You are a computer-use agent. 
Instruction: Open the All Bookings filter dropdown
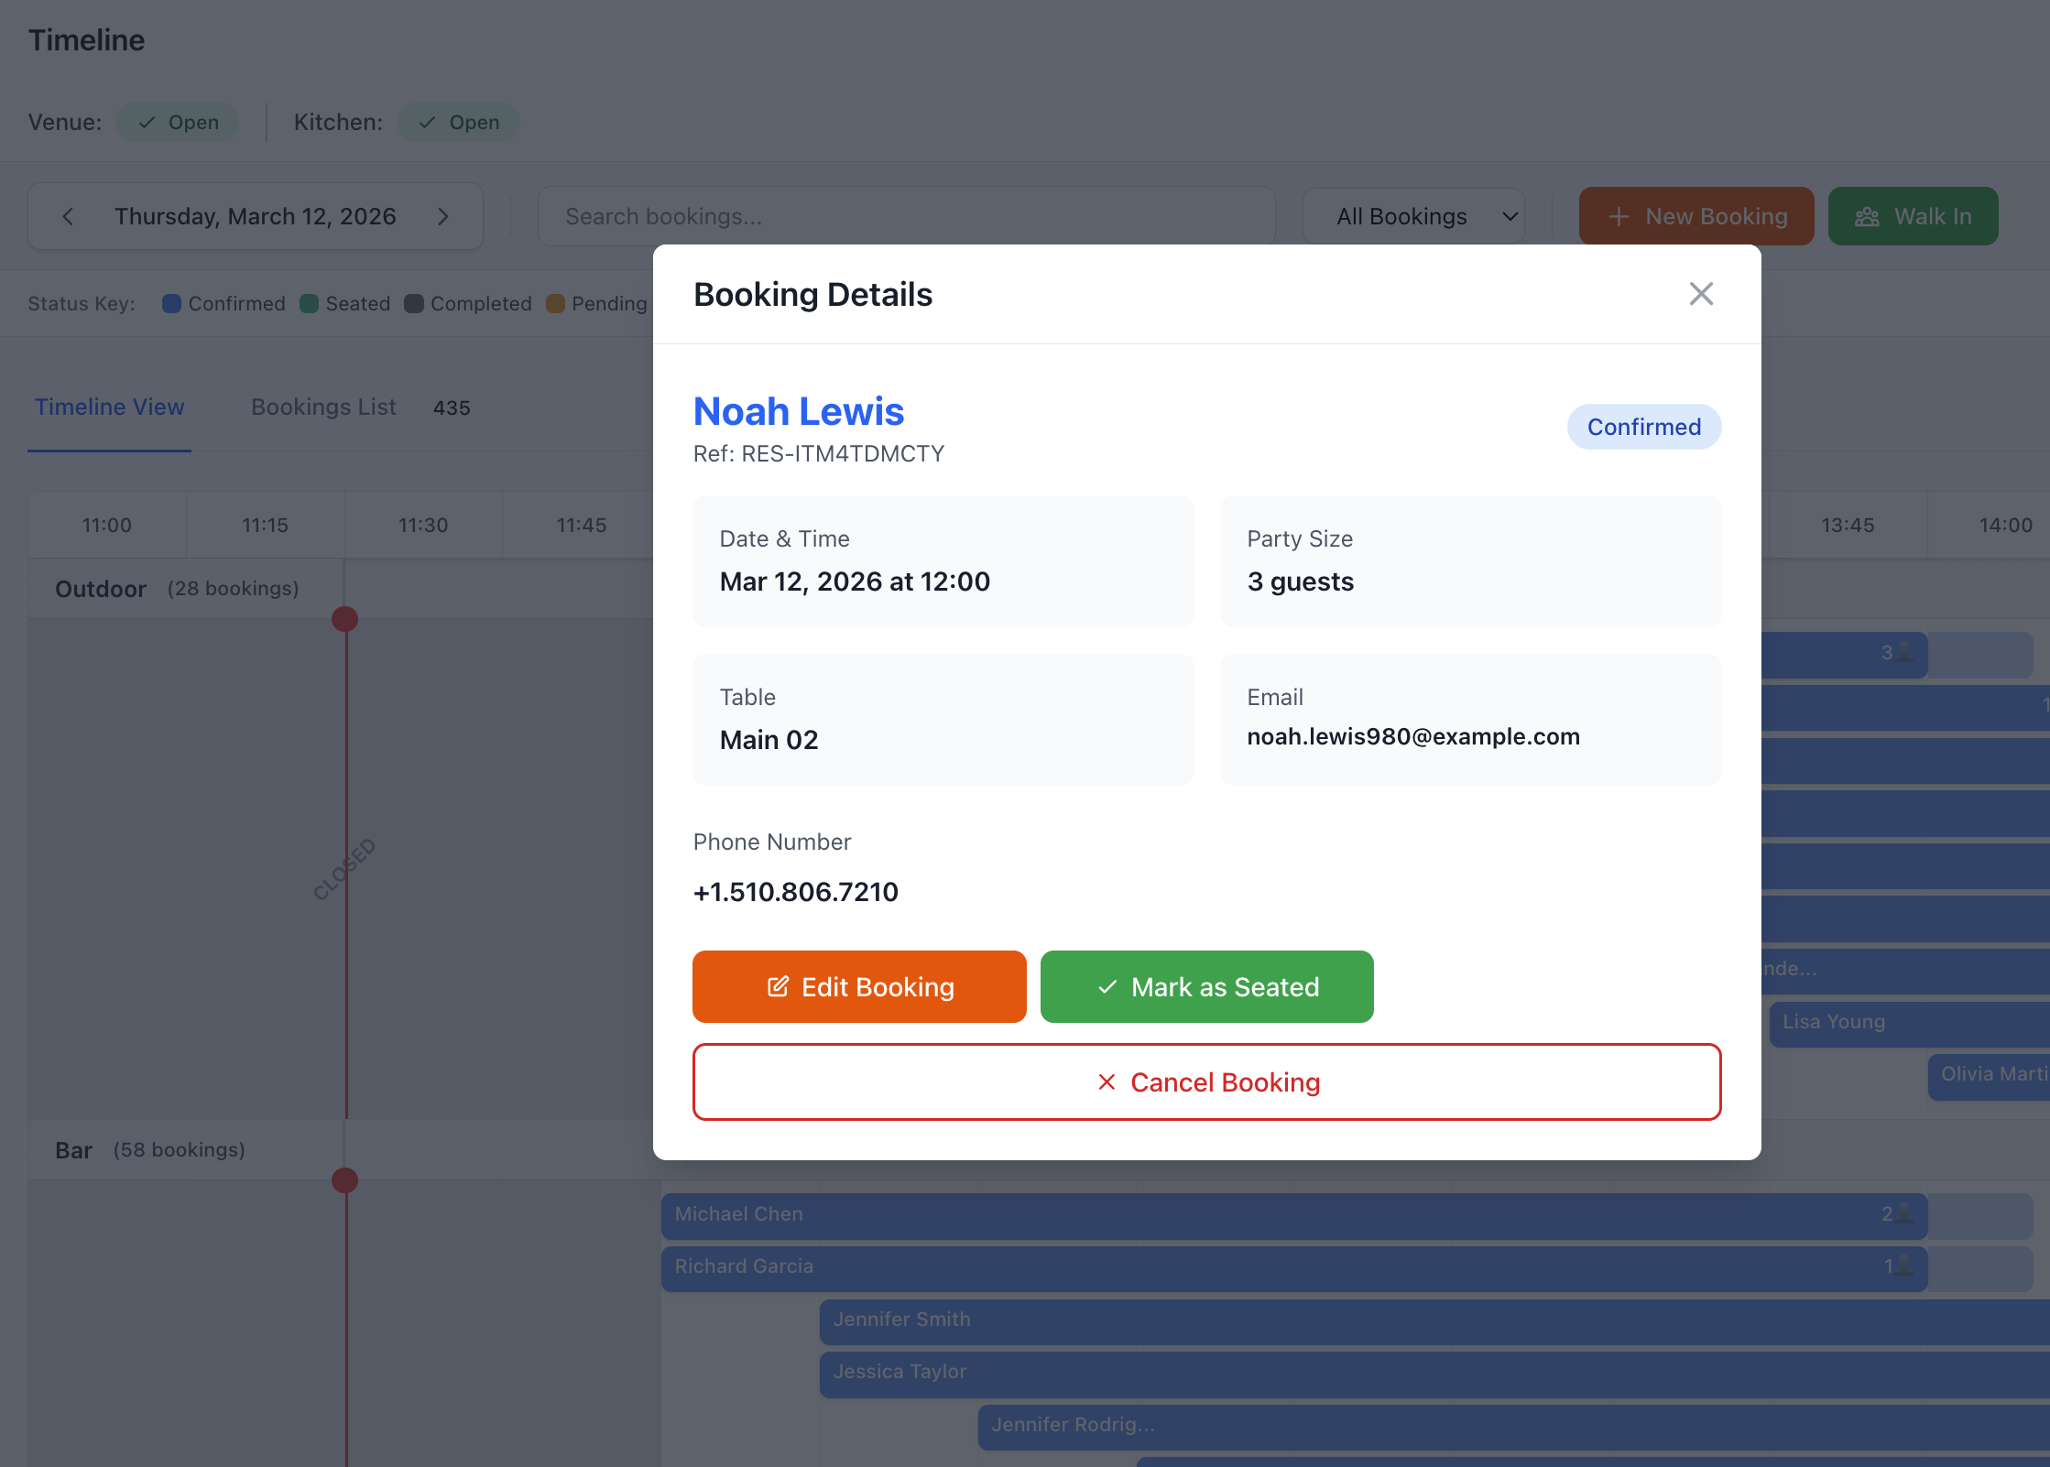(x=1413, y=216)
